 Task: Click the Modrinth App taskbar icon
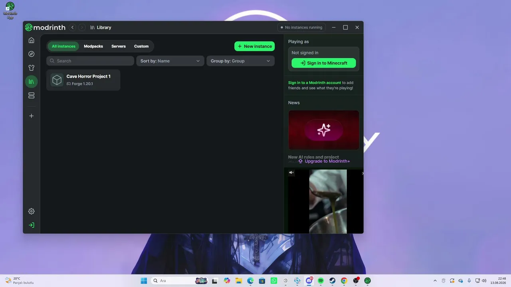(368, 281)
